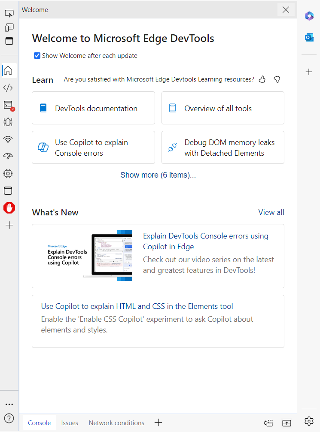The image size is (320, 432).
Task: Open the Memory chip icon tool
Action: pos(8,174)
